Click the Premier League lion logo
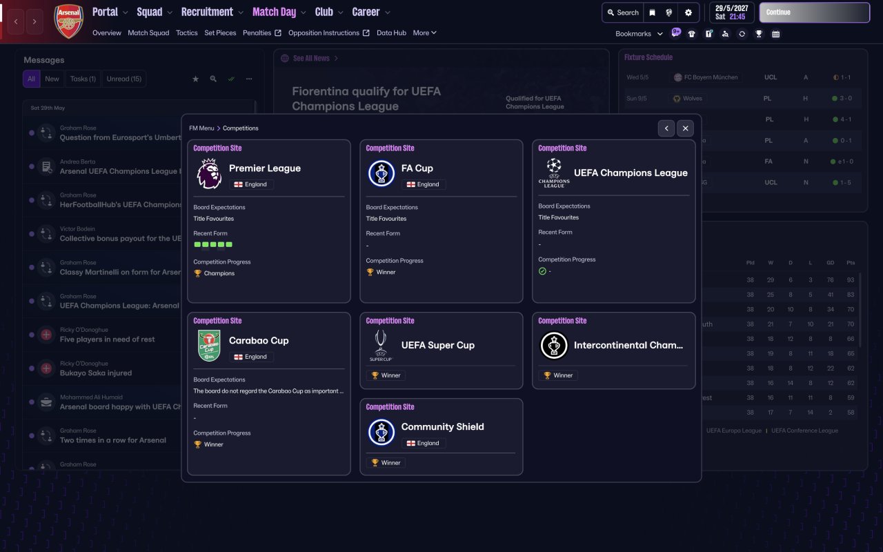883x552 pixels. [209, 173]
